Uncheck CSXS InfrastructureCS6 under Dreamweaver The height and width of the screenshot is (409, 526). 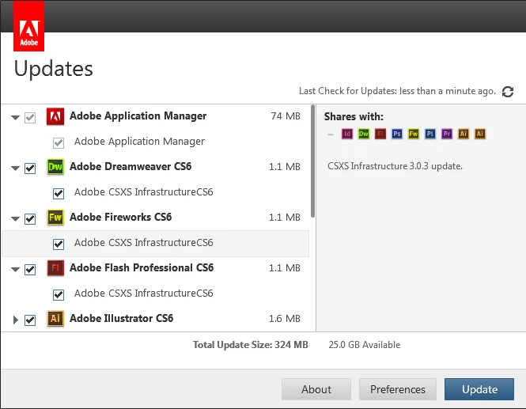[59, 194]
